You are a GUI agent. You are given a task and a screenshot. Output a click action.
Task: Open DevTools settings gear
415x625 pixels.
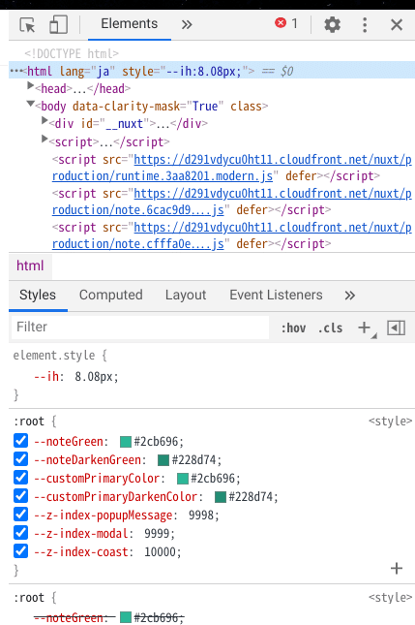click(x=332, y=24)
